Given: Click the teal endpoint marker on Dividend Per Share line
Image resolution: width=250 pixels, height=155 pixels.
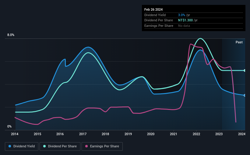Looking at the screenshot, I should (x=245, y=70).
